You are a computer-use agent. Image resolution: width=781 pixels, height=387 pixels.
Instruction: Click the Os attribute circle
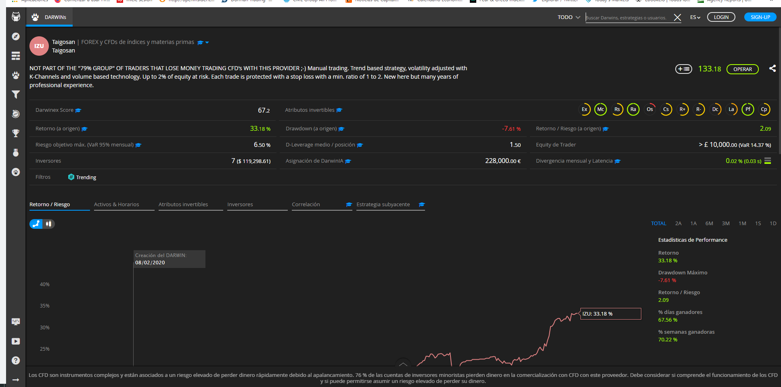coord(650,109)
